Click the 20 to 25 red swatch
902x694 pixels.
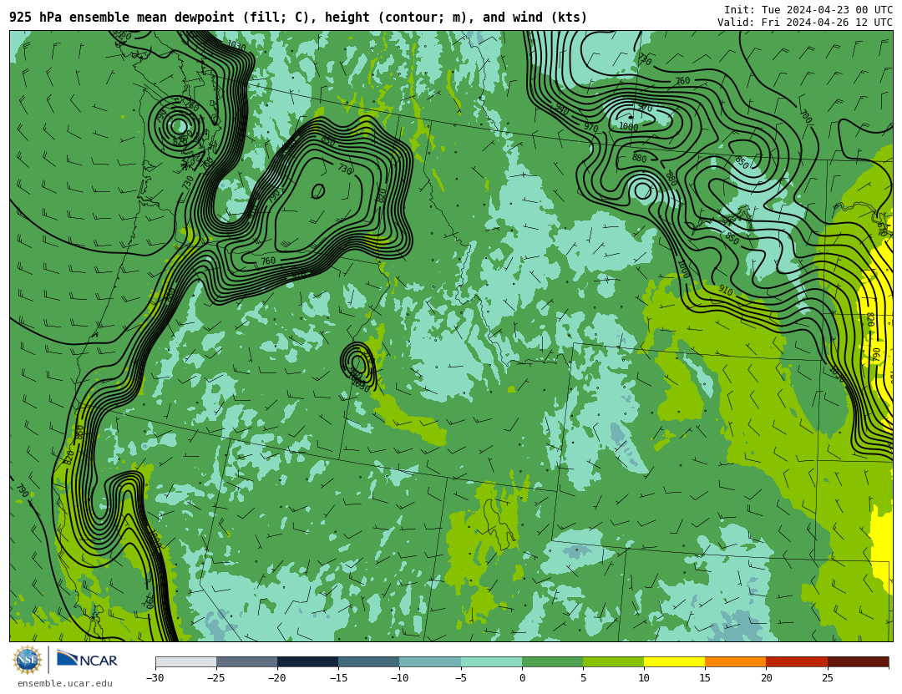tap(797, 661)
